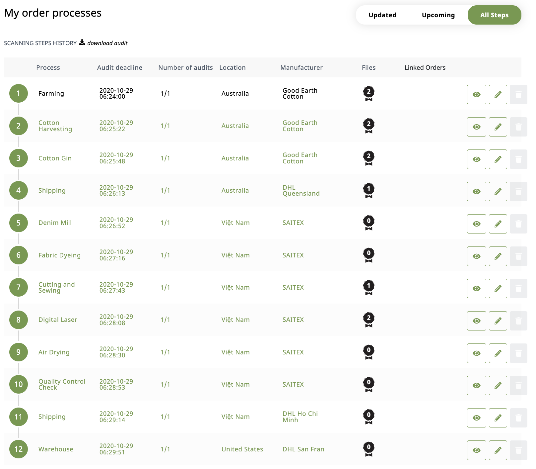536x469 pixels.
Task: View the Farming step via eye icon
Action: point(476,95)
